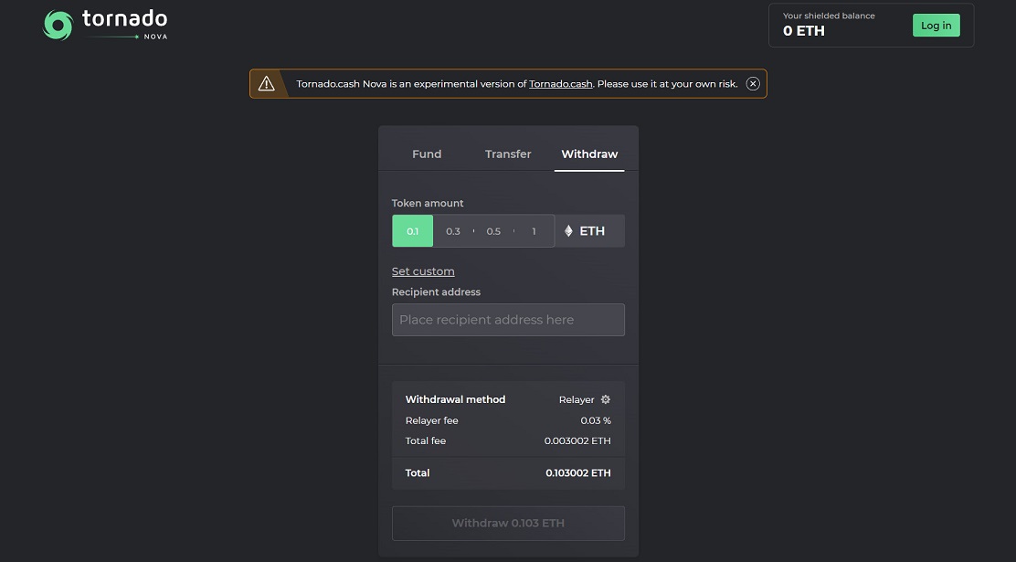This screenshot has height=562, width=1016.
Task: Click the Withdrawal method label
Action: (x=456, y=399)
